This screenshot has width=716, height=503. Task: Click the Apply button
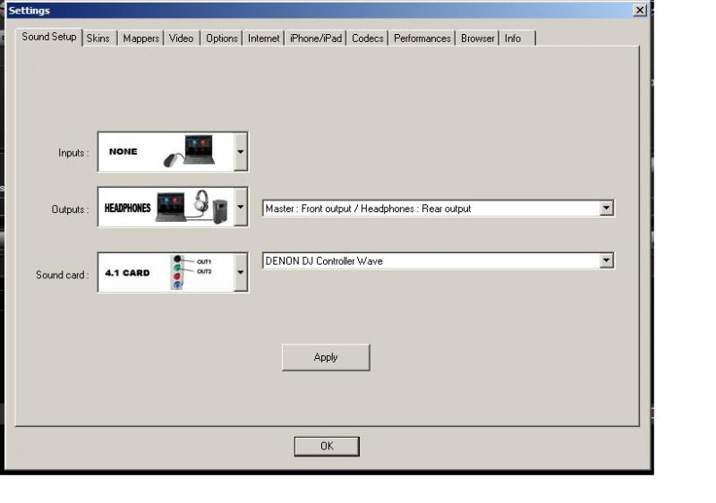[326, 357]
